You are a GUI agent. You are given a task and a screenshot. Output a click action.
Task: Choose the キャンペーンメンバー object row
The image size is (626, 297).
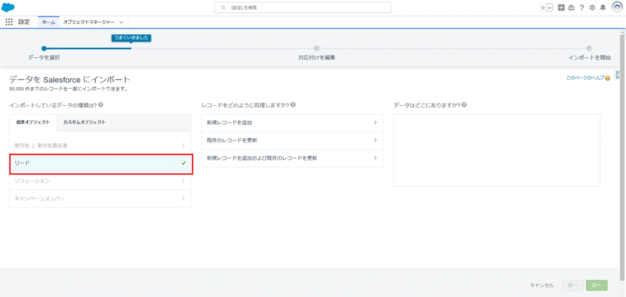coord(100,198)
